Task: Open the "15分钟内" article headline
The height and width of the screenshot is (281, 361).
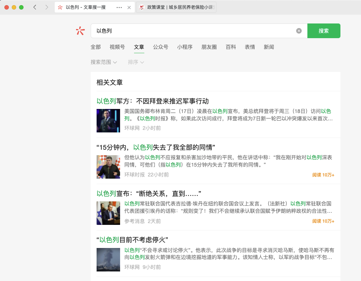Action: coord(156,147)
